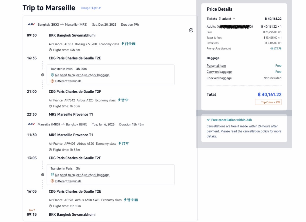Click the entertainment icon on flight AF183
Image resolution: width=306 pixels, height=222 pixels.
134,44
